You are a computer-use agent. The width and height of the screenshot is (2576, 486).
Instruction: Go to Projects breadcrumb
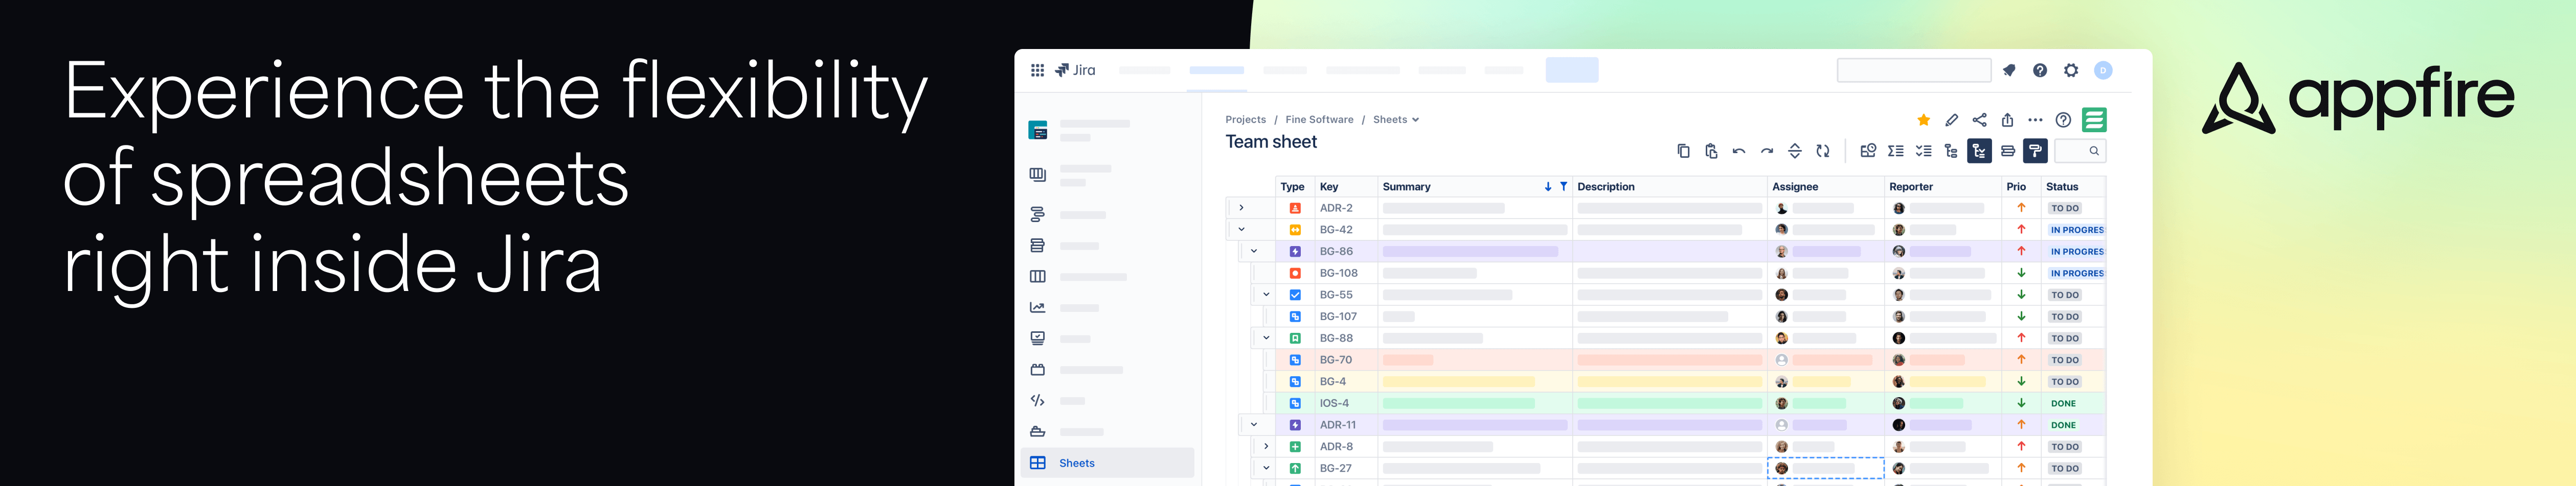point(1245,120)
